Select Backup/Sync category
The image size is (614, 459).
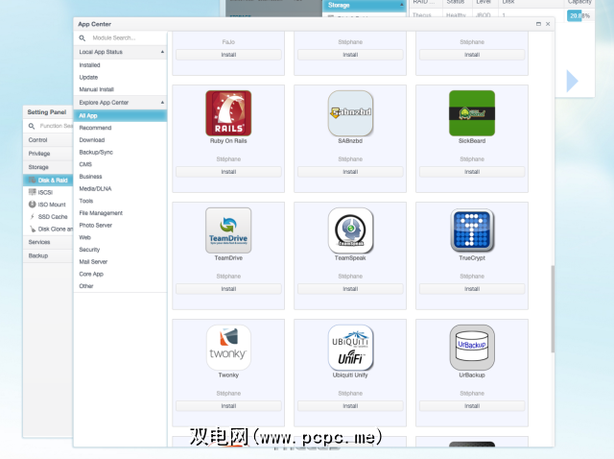[x=120, y=152]
